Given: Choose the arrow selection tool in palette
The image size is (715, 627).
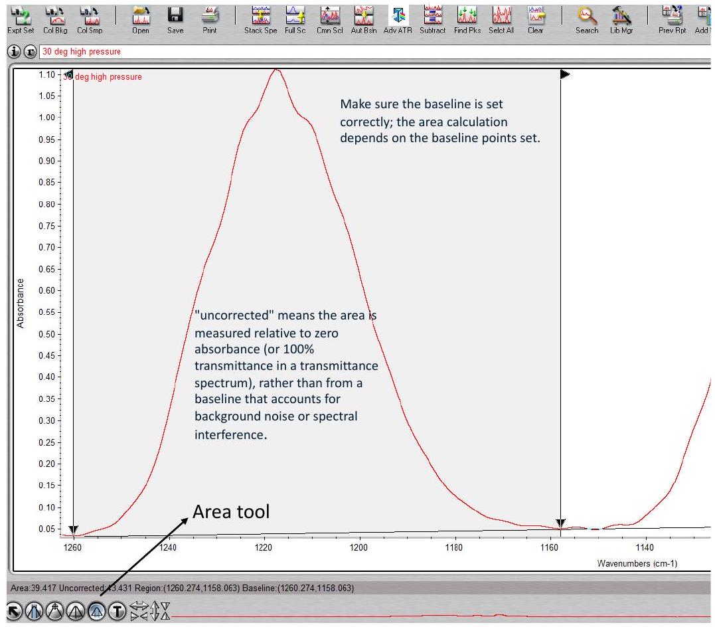Looking at the screenshot, I should tap(13, 610).
